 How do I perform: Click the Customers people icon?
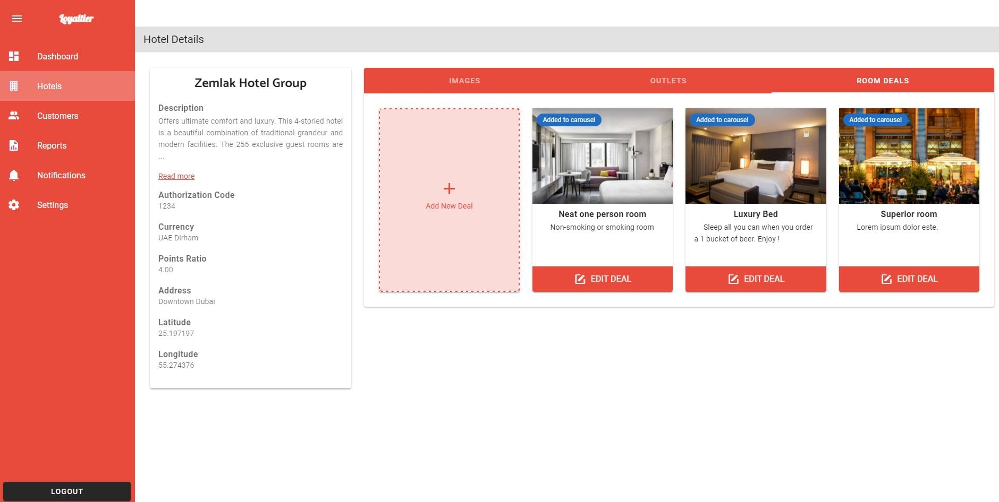[14, 116]
